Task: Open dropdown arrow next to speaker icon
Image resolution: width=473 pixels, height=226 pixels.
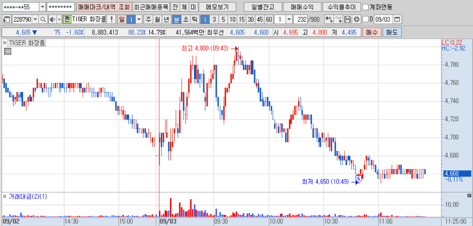Action: point(59,19)
